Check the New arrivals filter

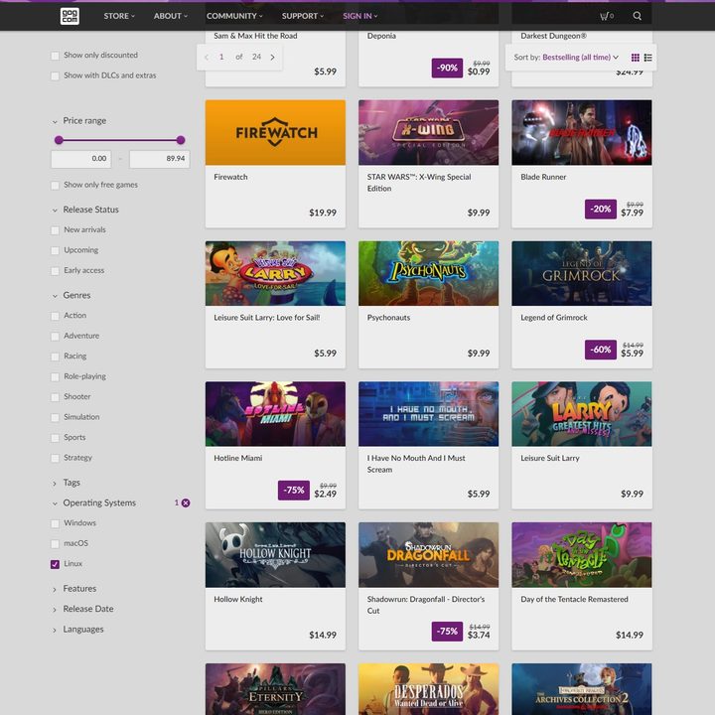55,230
